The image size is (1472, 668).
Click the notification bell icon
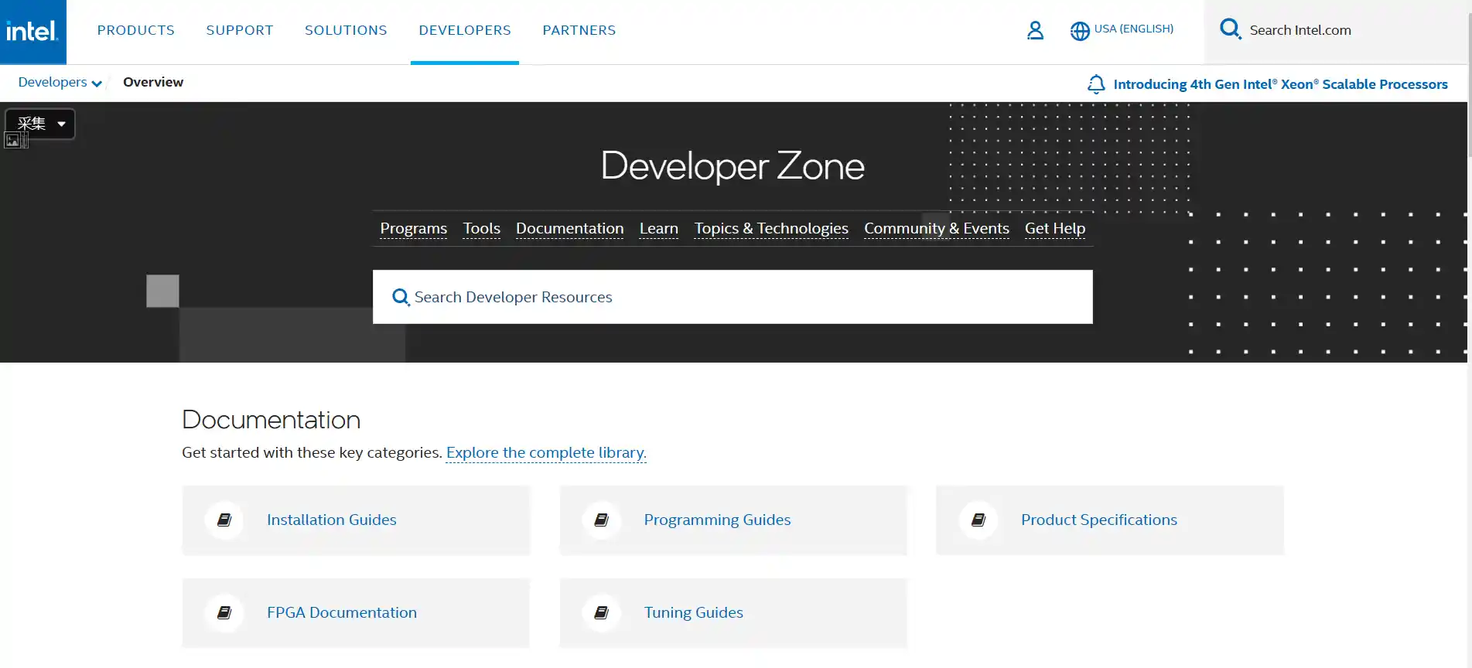[x=1096, y=83]
